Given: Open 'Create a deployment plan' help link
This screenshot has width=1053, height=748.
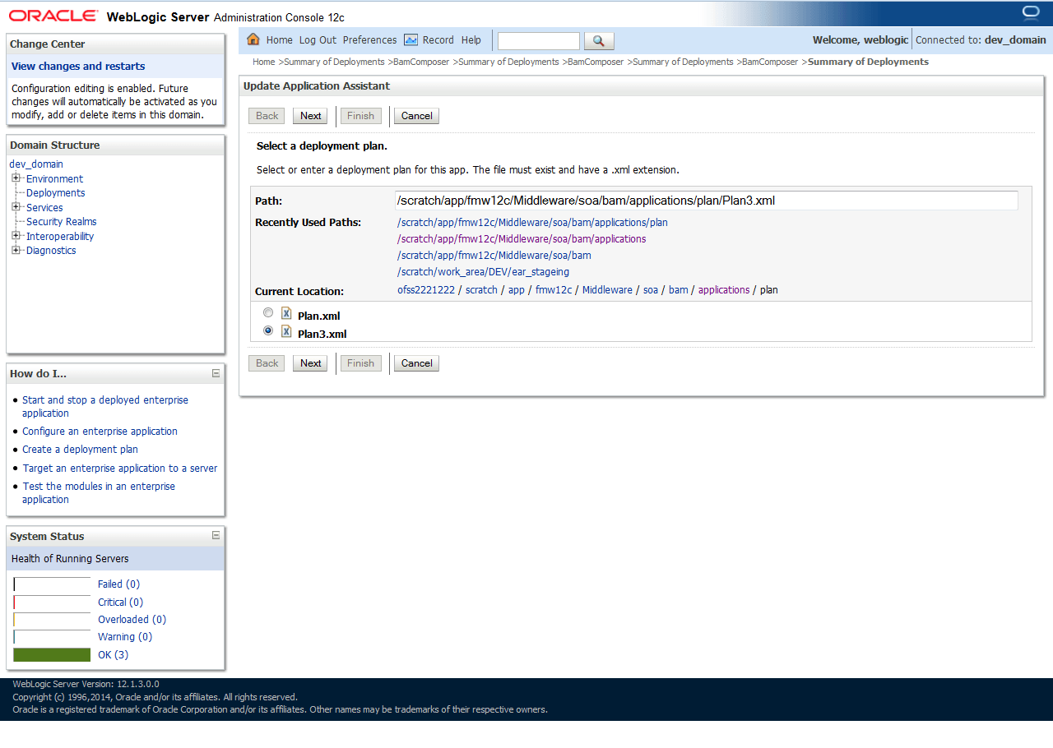Looking at the screenshot, I should tap(80, 450).
